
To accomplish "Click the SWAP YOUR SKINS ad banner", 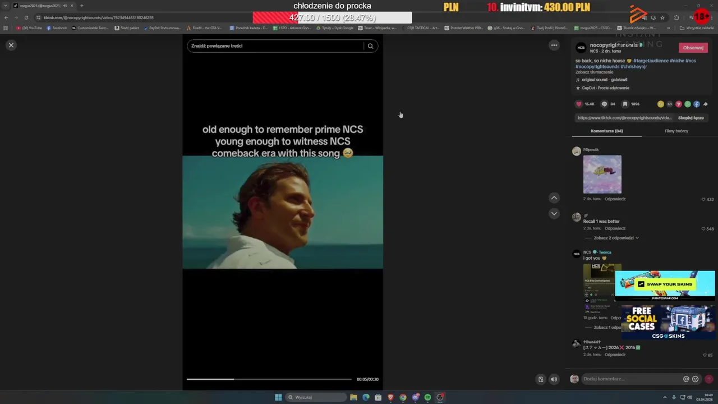I will tap(665, 286).
